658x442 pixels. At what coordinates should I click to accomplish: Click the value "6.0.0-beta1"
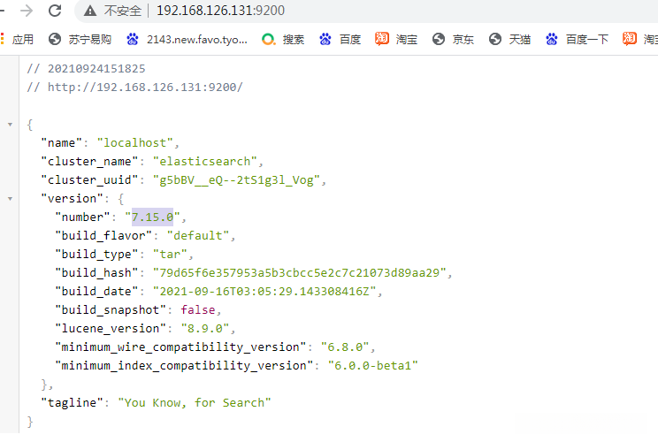(372, 365)
